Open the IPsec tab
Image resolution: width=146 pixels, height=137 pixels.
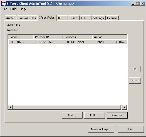(74, 18)
